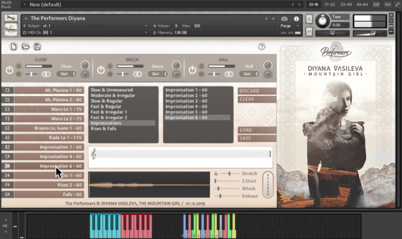Click the waveform display

[149, 185]
